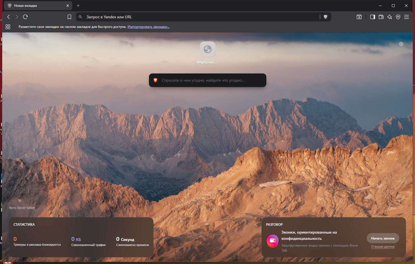Click the grid icon on the bookmarks bar
The width and height of the screenshot is (415, 264).
tap(8, 27)
